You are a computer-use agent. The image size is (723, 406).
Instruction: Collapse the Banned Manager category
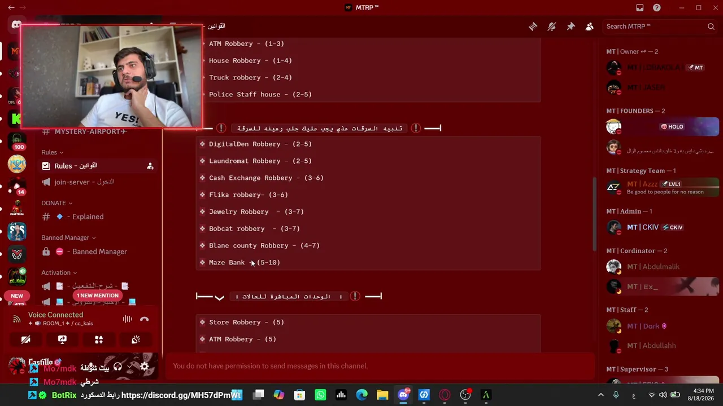tap(68, 238)
